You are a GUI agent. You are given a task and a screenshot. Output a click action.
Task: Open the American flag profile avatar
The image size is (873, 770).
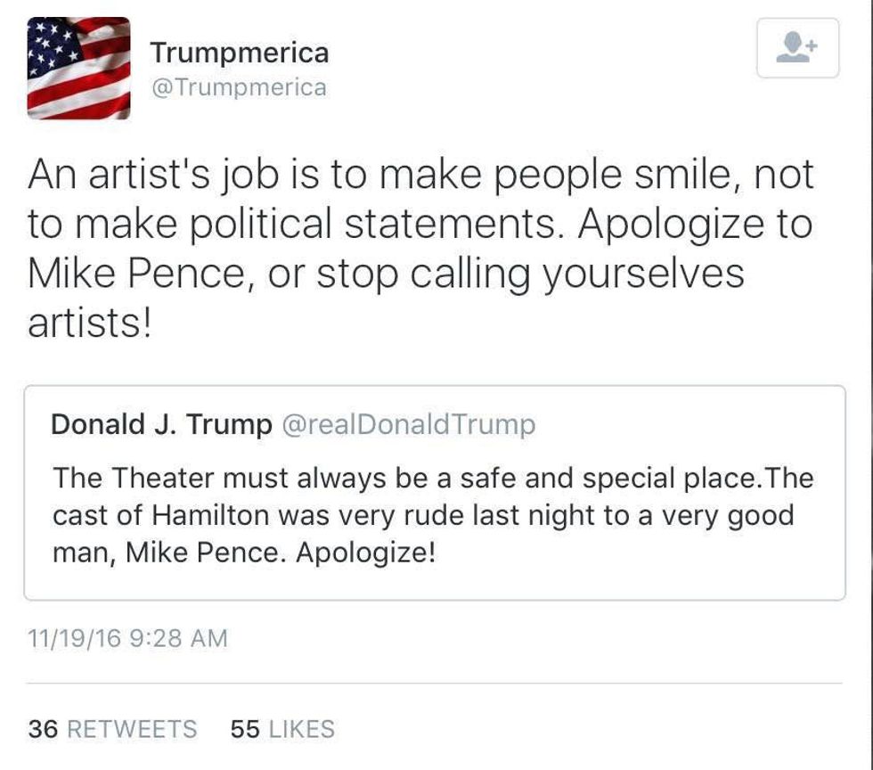[x=78, y=69]
